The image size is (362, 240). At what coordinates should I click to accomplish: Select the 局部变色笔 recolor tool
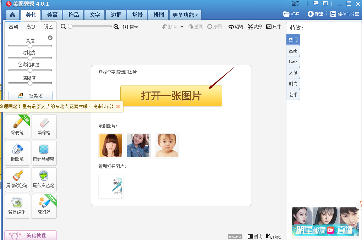click(x=44, y=180)
